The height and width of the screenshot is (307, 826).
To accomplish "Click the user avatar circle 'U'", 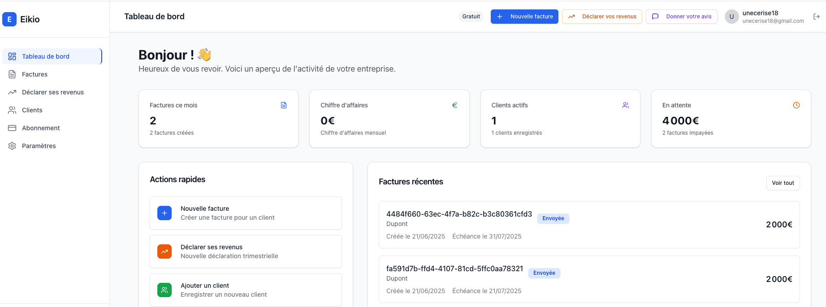I will click(731, 17).
